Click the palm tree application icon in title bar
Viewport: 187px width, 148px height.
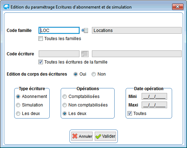coord(6,7)
